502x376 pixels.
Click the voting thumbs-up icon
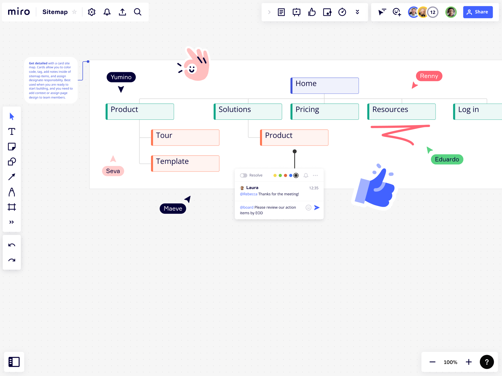312,12
